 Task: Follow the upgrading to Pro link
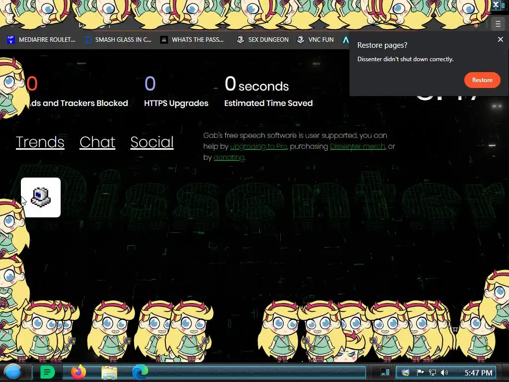pyautogui.click(x=258, y=147)
